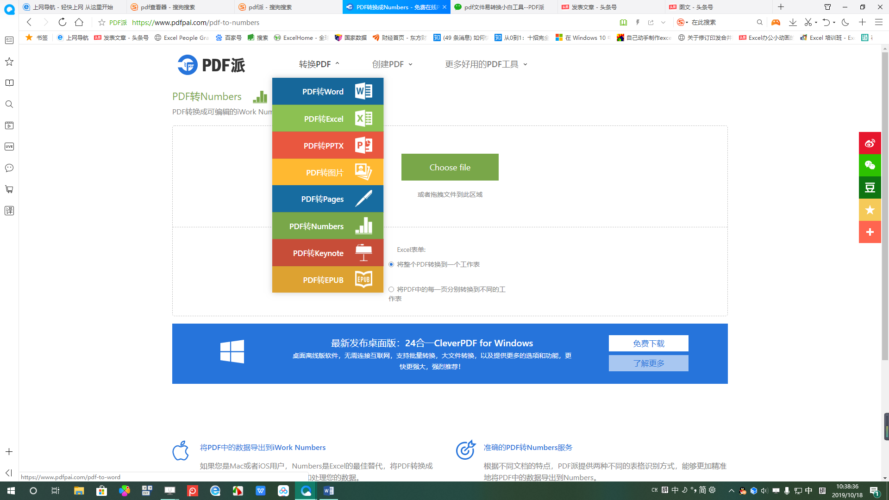Open sidebar reading book icon
Screen dimensions: 889x500
click(x=9, y=83)
